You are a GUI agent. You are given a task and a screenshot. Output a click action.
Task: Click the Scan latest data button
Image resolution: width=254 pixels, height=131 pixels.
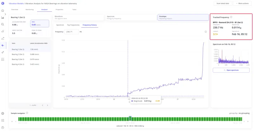coord(223,3)
